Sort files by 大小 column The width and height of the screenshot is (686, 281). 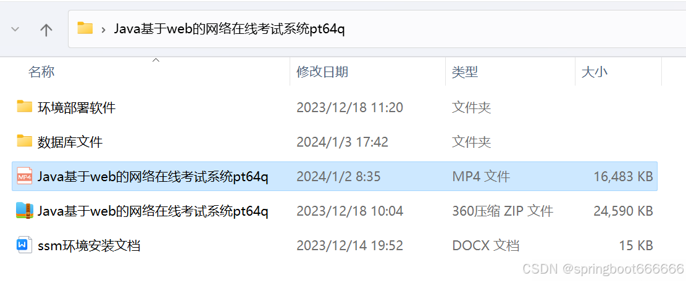coord(594,71)
